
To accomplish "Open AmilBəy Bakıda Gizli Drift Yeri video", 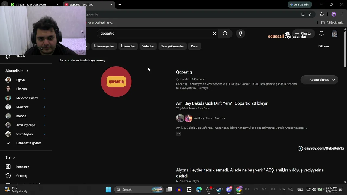I will pos(222,103).
